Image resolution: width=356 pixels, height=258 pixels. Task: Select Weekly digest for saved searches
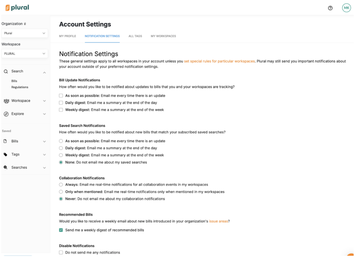click(x=61, y=155)
